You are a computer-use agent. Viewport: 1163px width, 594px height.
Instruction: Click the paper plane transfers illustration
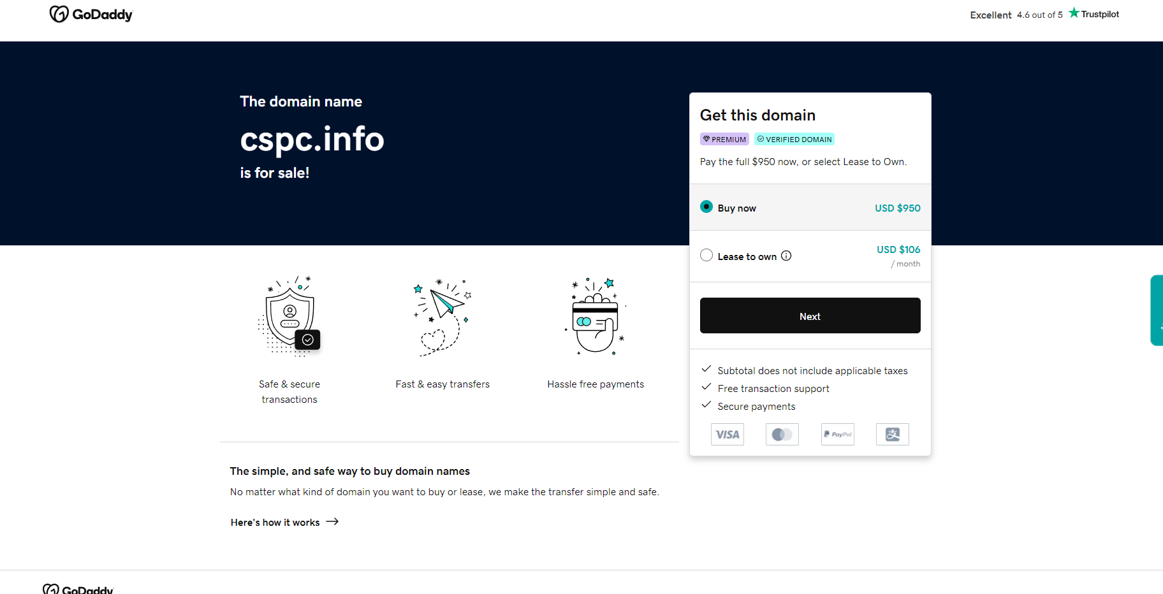pyautogui.click(x=443, y=317)
